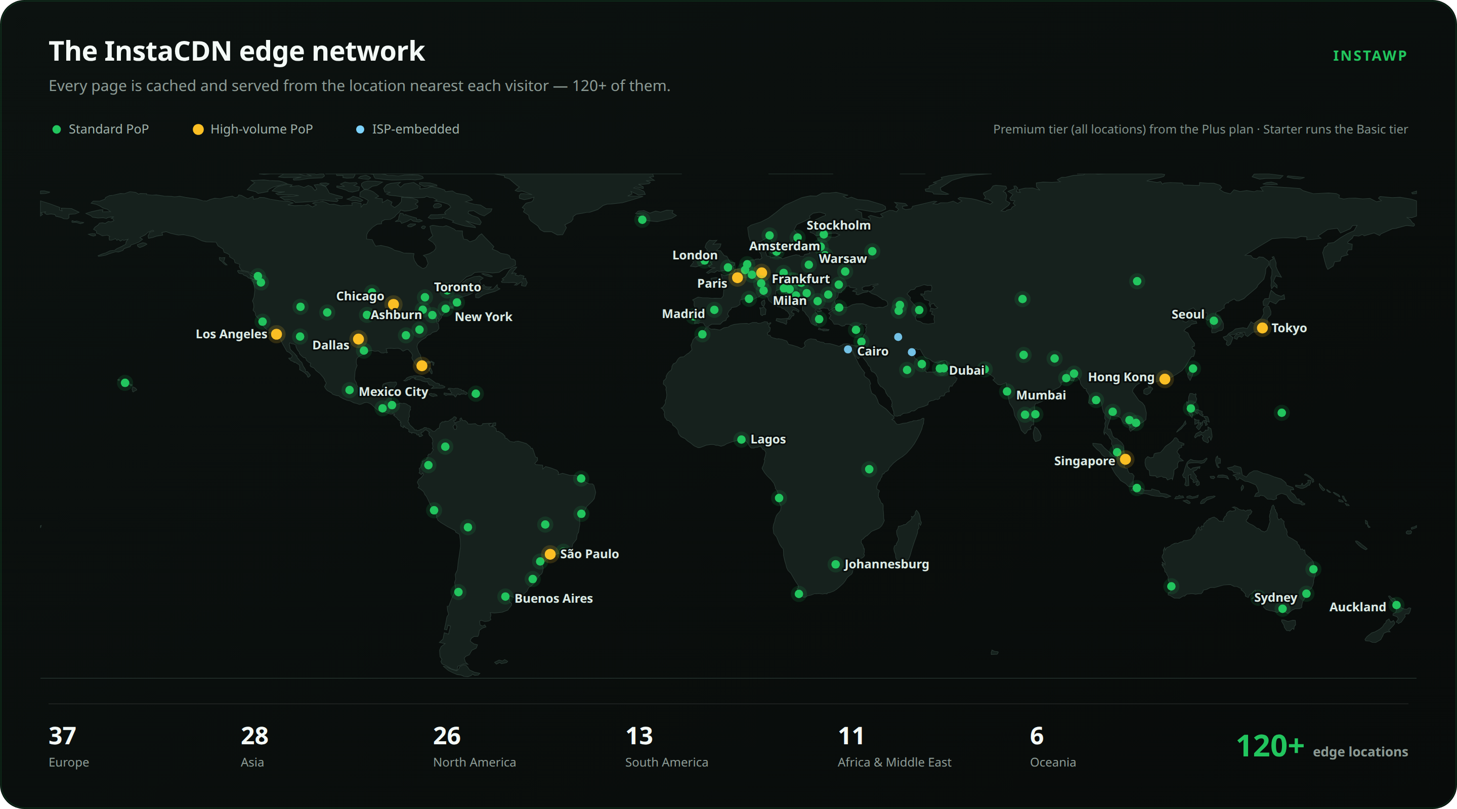Click the Madrid green PoP dot
Viewport: 1457px width, 809px height.
(x=714, y=310)
